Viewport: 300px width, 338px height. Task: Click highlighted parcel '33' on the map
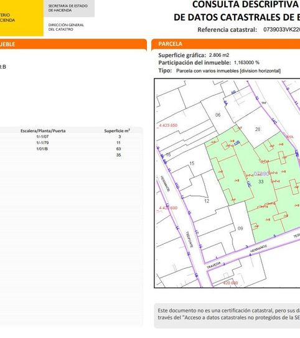[261, 181]
